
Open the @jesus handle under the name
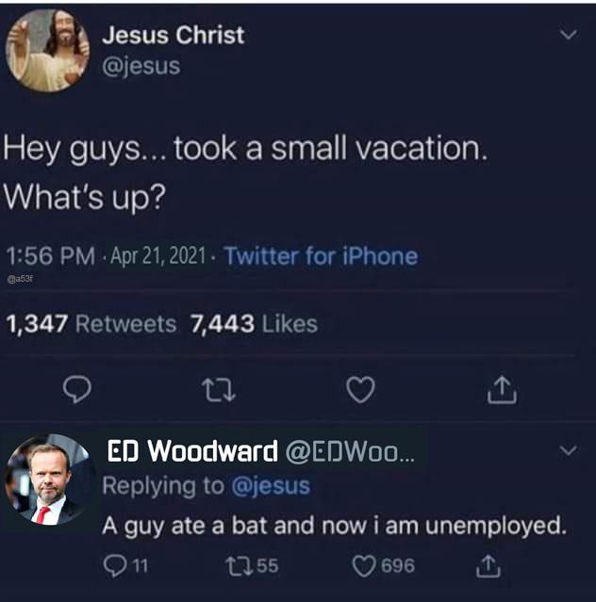click(141, 66)
